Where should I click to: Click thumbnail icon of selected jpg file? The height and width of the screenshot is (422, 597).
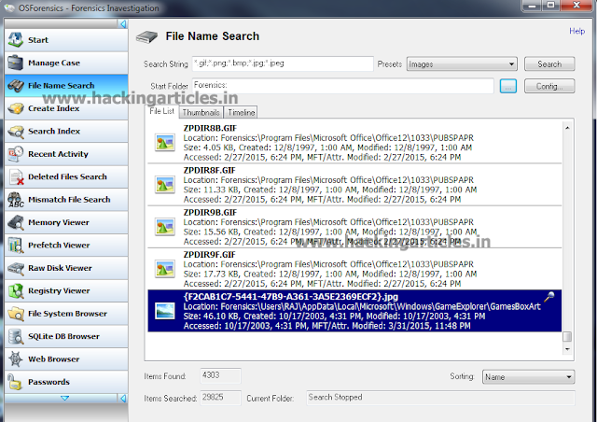click(x=165, y=311)
